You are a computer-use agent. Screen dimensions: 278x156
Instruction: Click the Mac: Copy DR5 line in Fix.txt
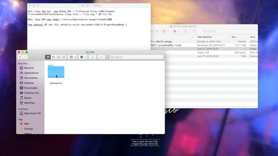(70, 19)
